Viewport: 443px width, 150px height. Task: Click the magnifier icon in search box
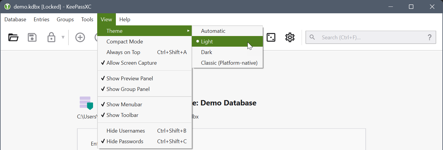[x=312, y=37]
